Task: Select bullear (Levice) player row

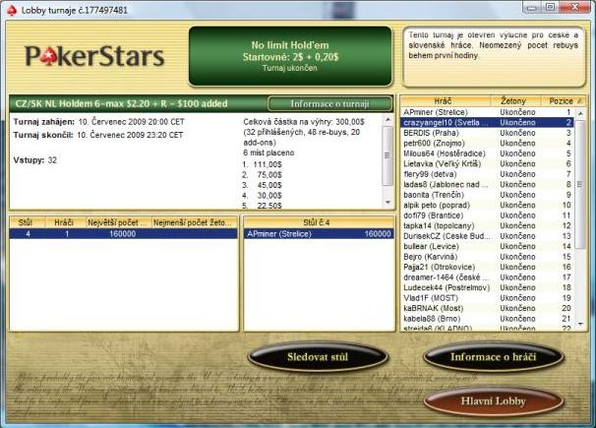Action: click(x=487, y=246)
